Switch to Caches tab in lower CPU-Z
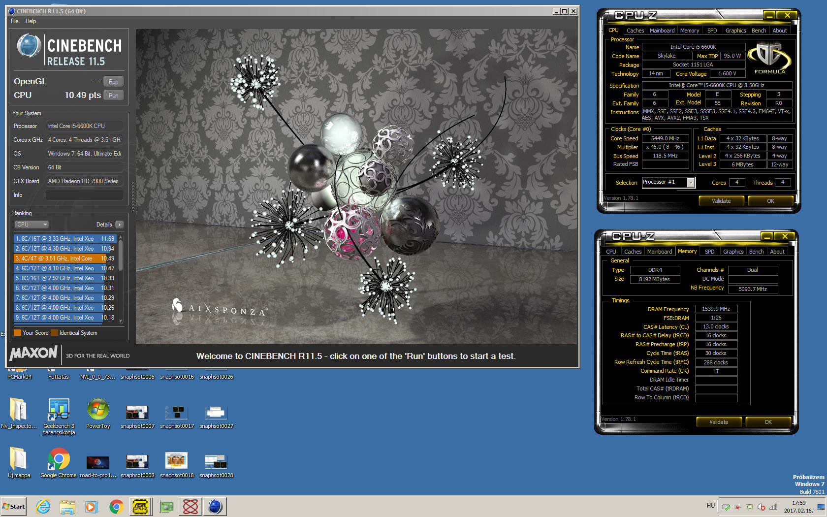 click(633, 252)
